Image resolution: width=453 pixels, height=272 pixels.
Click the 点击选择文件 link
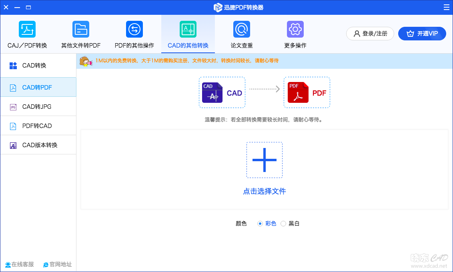[265, 191]
